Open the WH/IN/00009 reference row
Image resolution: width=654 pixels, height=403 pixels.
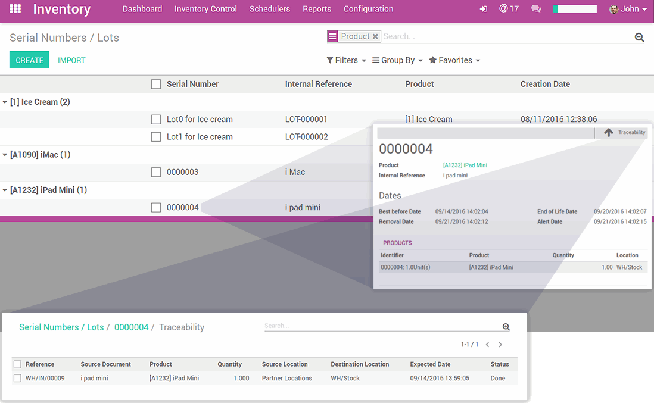click(x=45, y=379)
